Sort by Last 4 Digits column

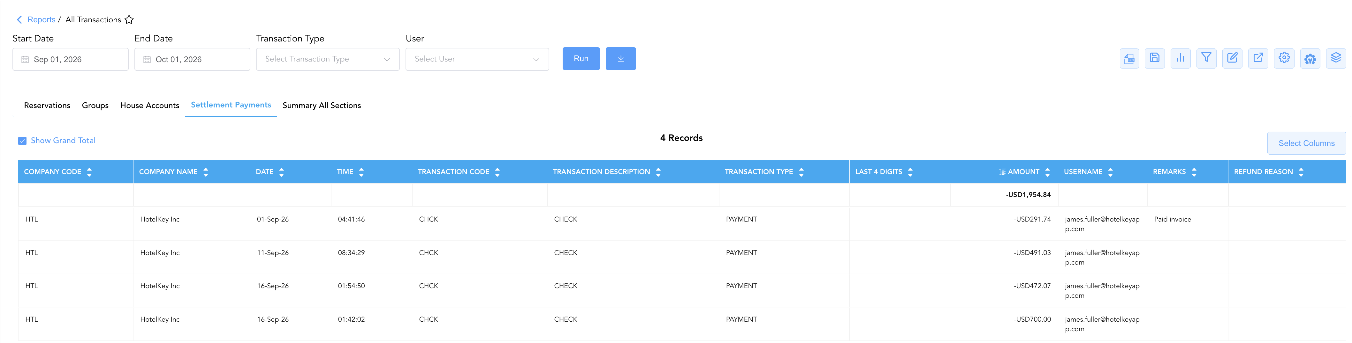tap(910, 172)
